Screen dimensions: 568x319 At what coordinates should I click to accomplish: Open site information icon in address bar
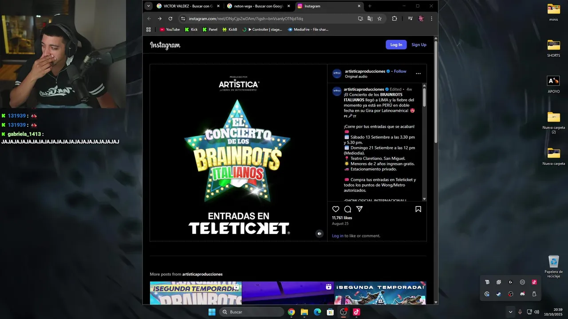(x=183, y=19)
